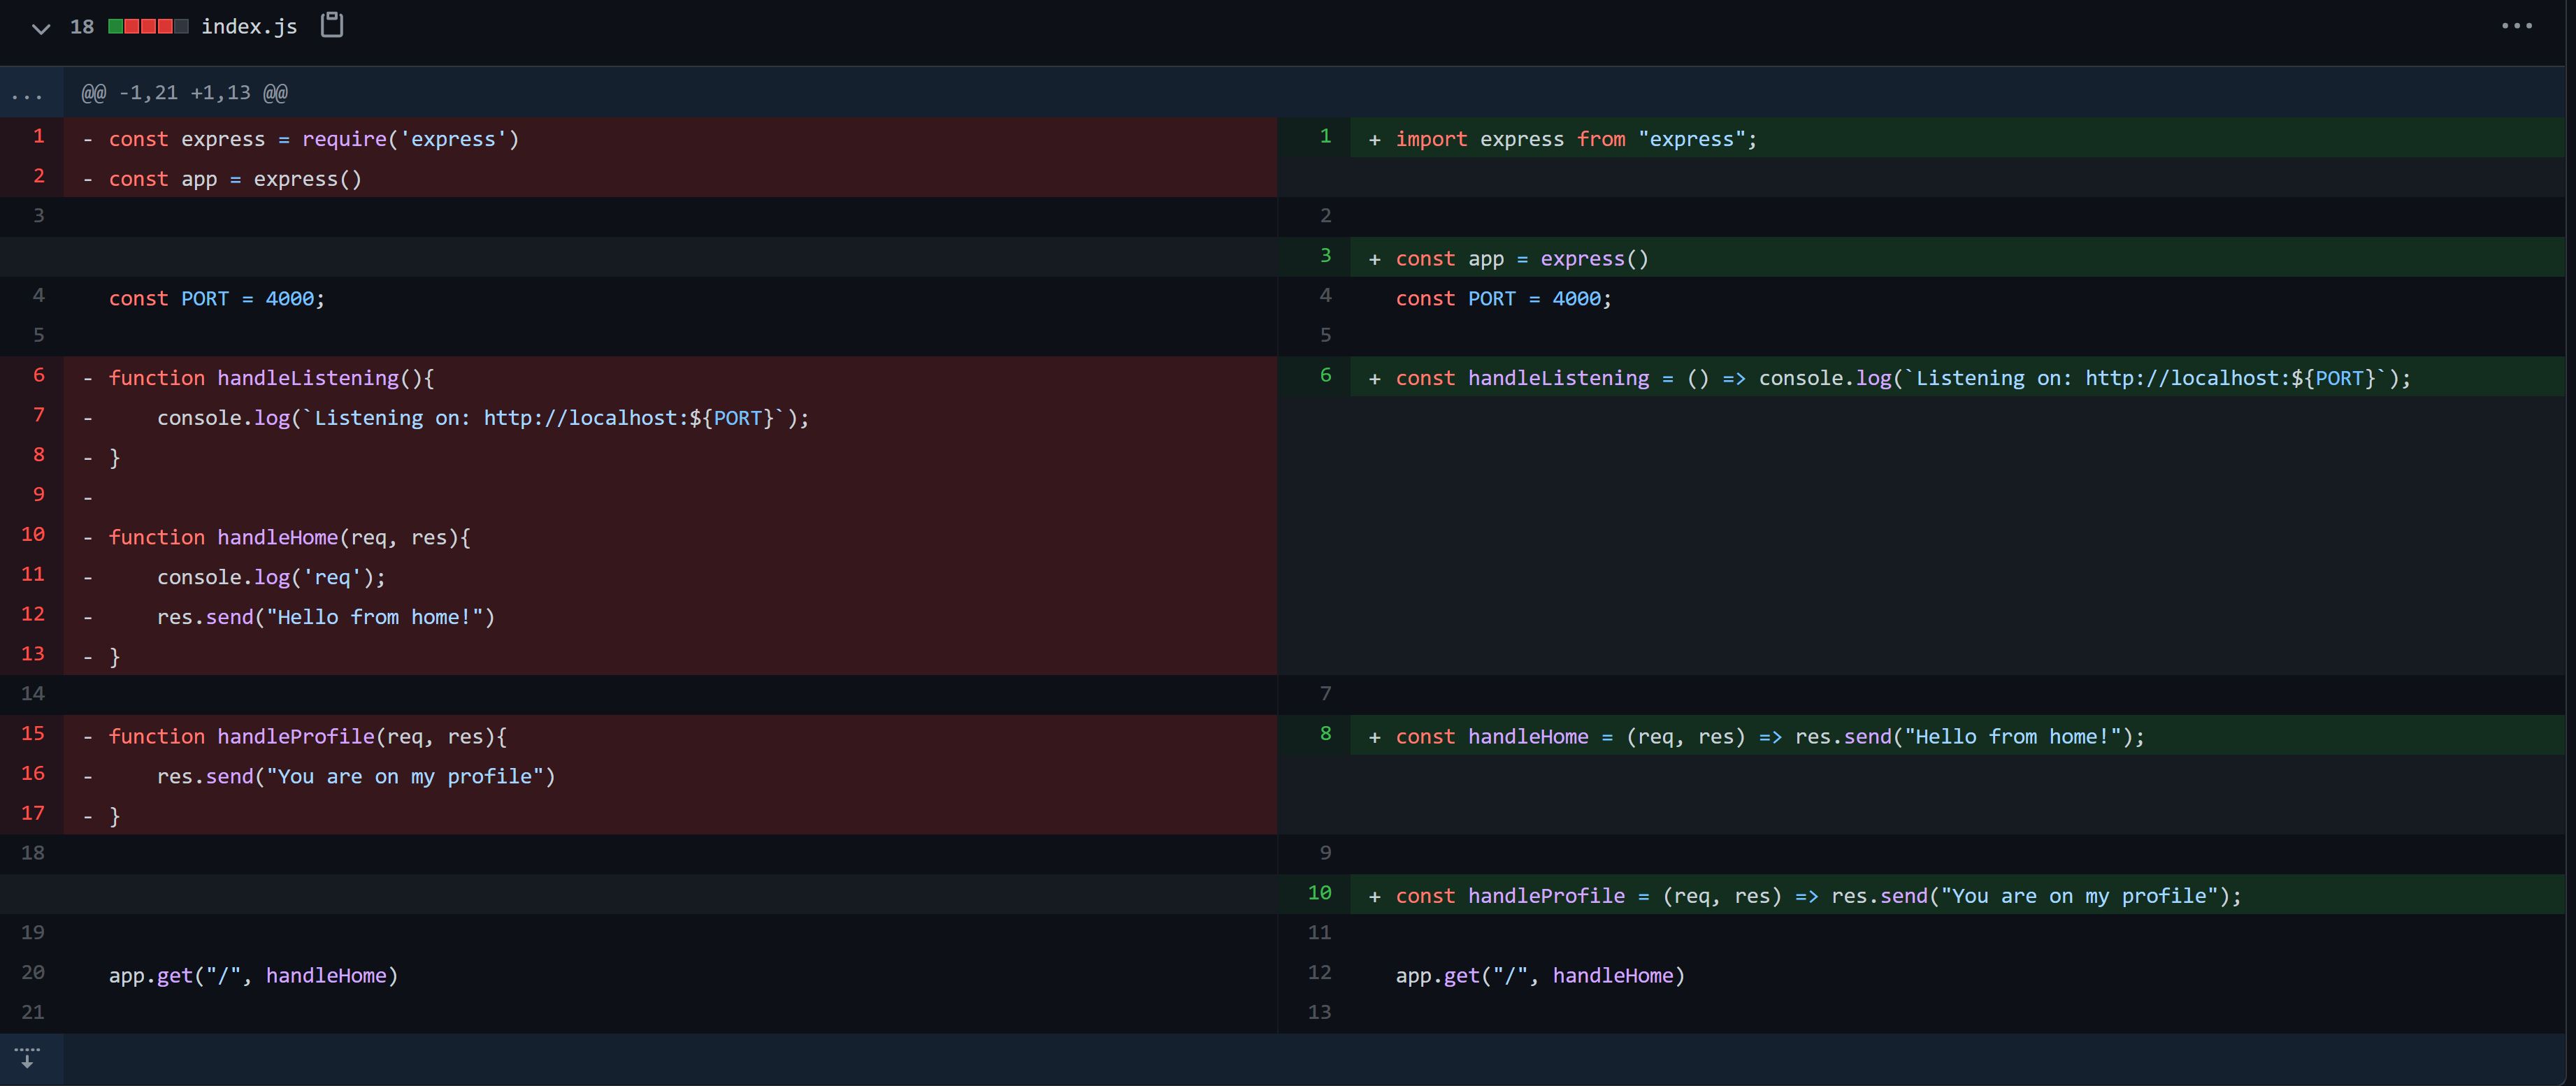Click left line number 20 app.get line
2576x1086 pixels.
tap(33, 973)
